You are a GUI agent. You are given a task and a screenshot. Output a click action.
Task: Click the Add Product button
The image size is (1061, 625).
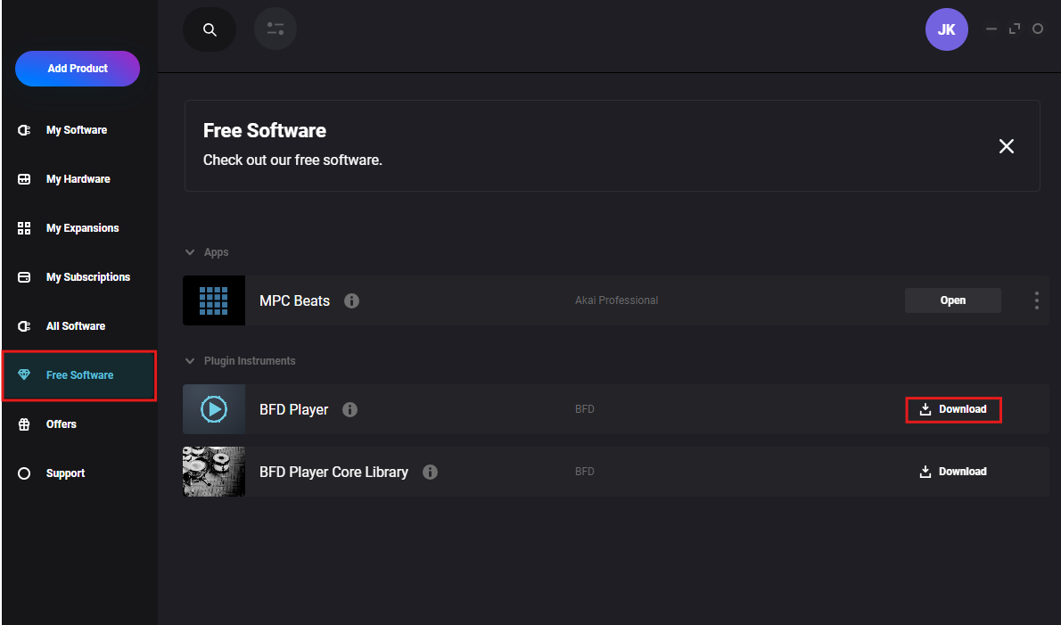pos(78,69)
